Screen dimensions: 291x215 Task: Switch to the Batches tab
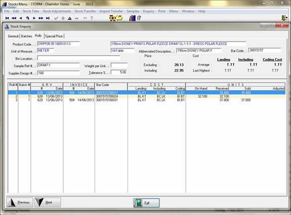click(x=26, y=36)
